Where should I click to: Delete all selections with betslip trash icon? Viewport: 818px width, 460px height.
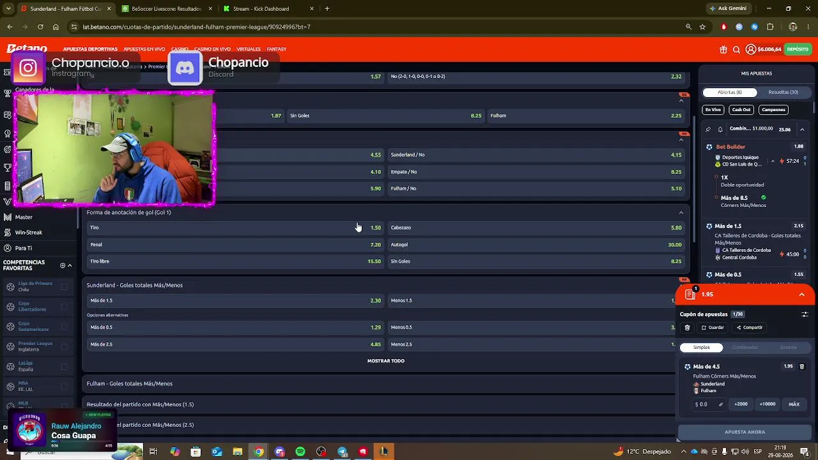(687, 328)
